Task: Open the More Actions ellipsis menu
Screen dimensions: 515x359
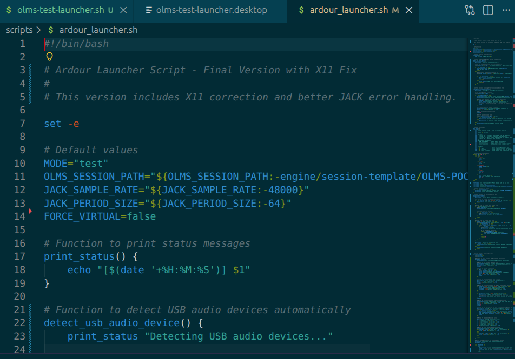Action: coord(506,10)
